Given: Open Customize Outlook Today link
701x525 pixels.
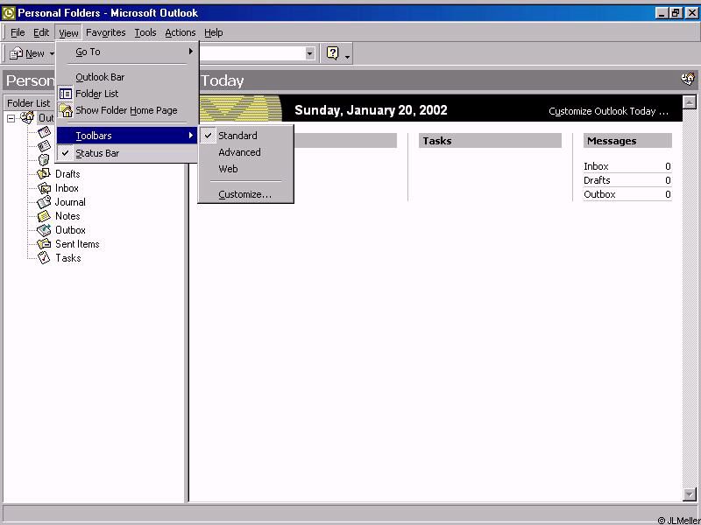Looking at the screenshot, I should [x=608, y=112].
